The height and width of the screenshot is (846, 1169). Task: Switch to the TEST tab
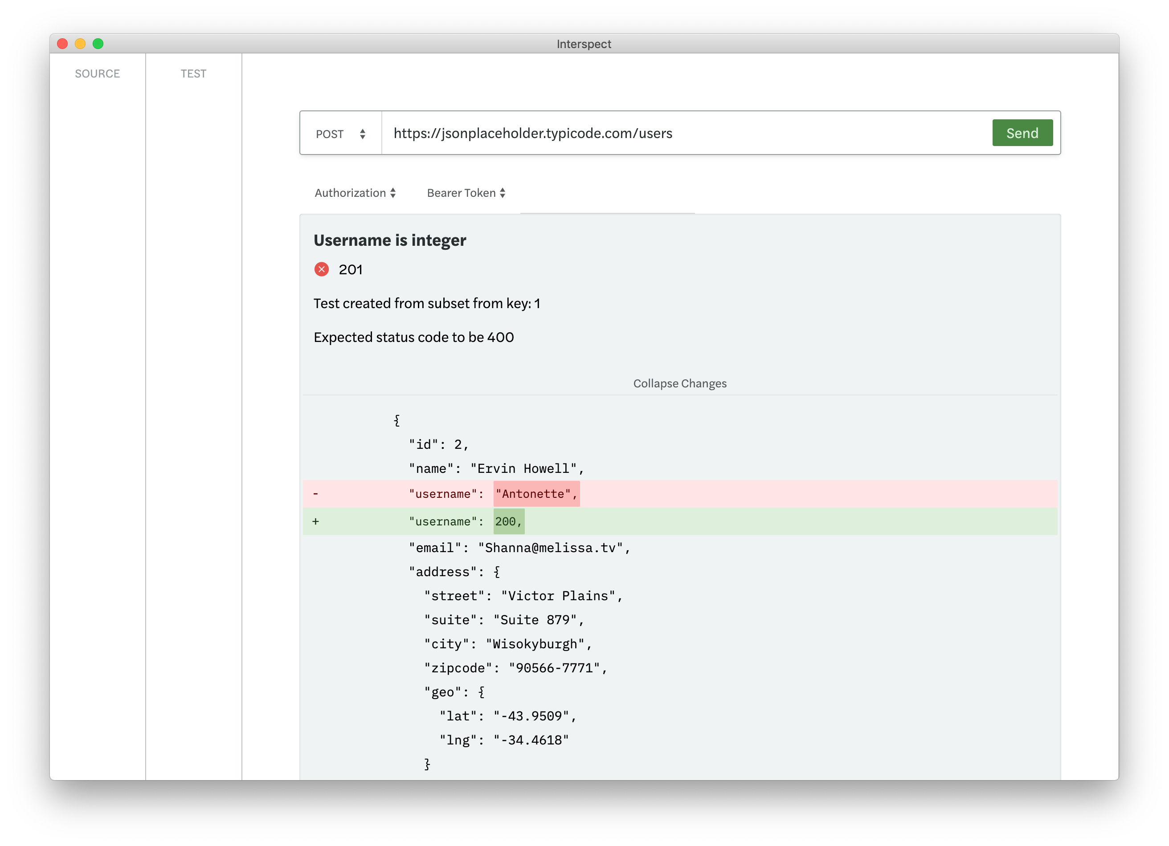[x=193, y=73]
